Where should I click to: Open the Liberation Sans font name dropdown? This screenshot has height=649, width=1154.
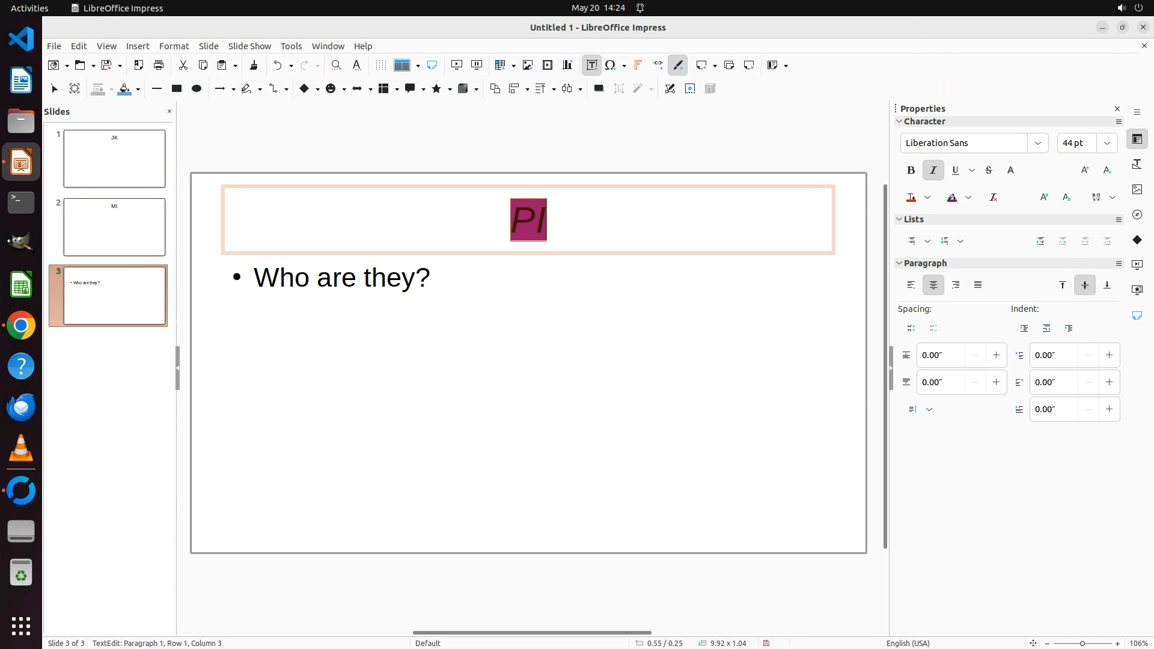[1037, 143]
